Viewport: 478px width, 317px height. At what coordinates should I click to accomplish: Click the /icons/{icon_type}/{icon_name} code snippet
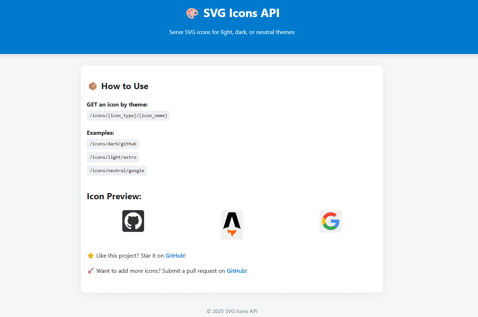(x=128, y=116)
